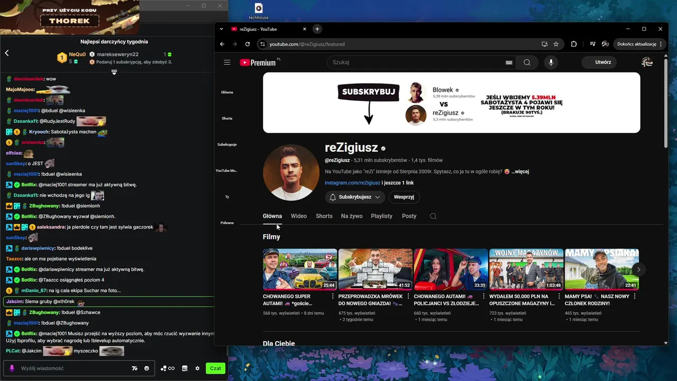Open the channel points icon in chat
This screenshot has height=381, width=677.
[x=167, y=368]
